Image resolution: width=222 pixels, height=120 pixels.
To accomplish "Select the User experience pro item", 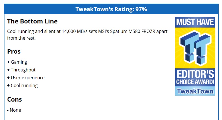I will [26, 78].
